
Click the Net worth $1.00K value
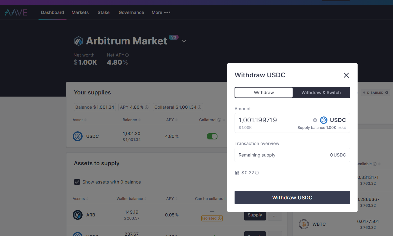(85, 62)
